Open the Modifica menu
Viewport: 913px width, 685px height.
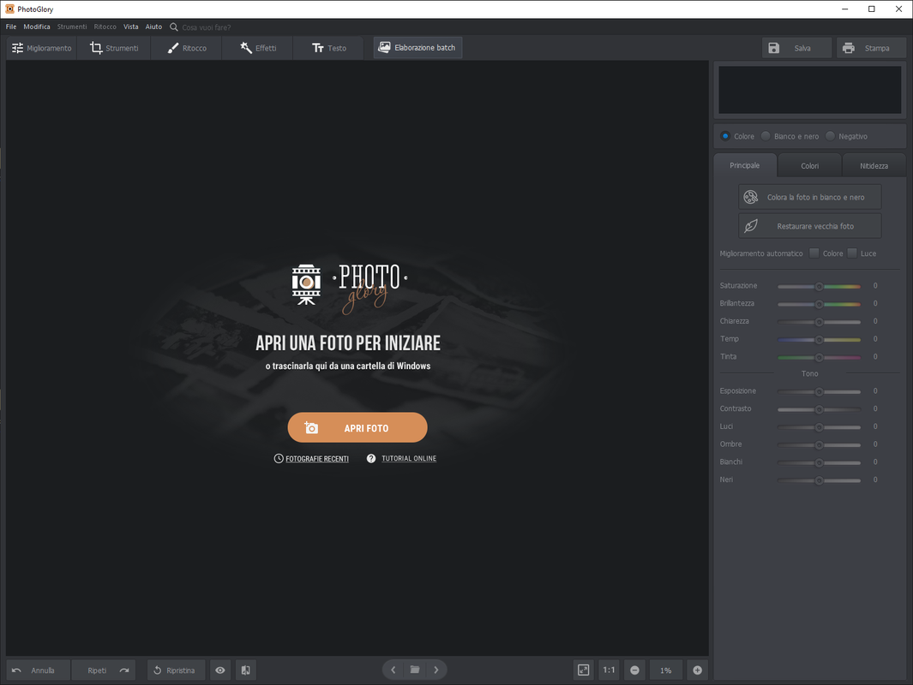37,27
